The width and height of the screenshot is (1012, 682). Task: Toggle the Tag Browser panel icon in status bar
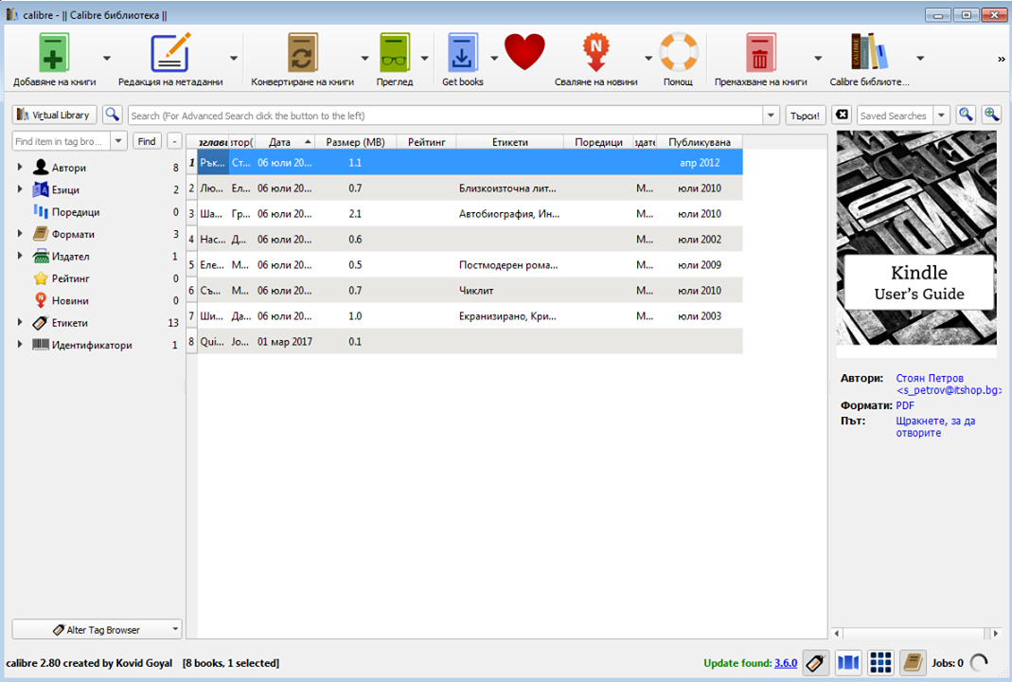coord(815,663)
